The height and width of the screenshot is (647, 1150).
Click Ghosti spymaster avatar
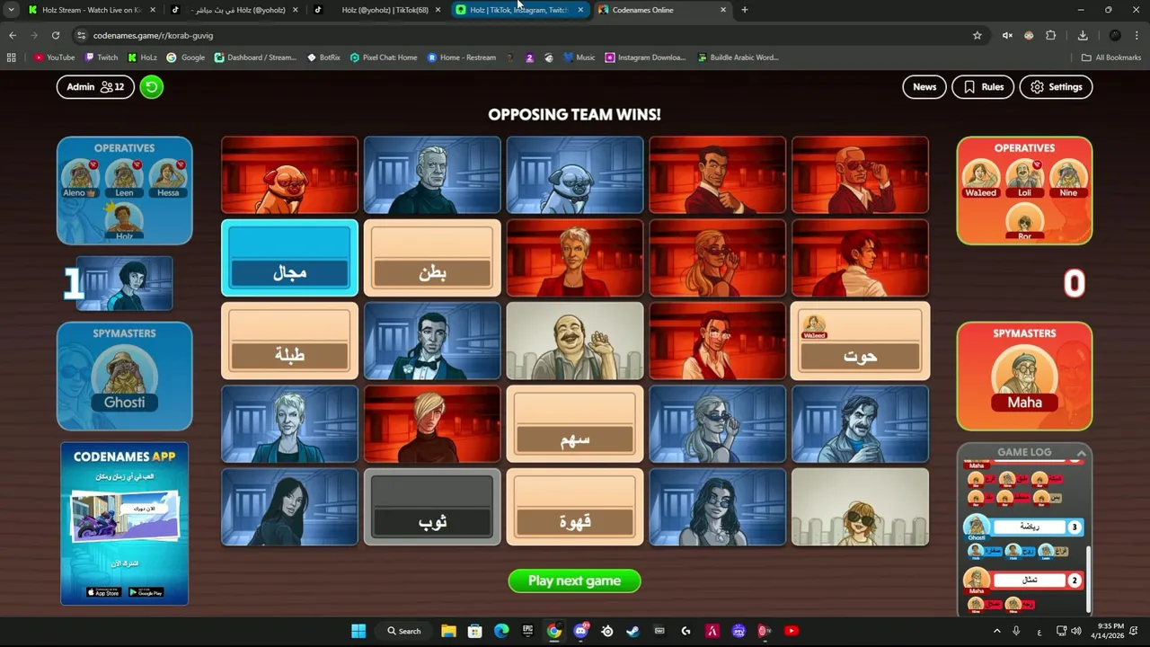pos(124,377)
